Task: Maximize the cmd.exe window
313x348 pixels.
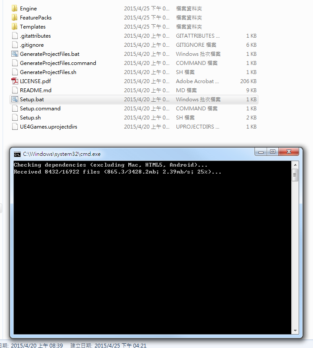Action: (273, 152)
